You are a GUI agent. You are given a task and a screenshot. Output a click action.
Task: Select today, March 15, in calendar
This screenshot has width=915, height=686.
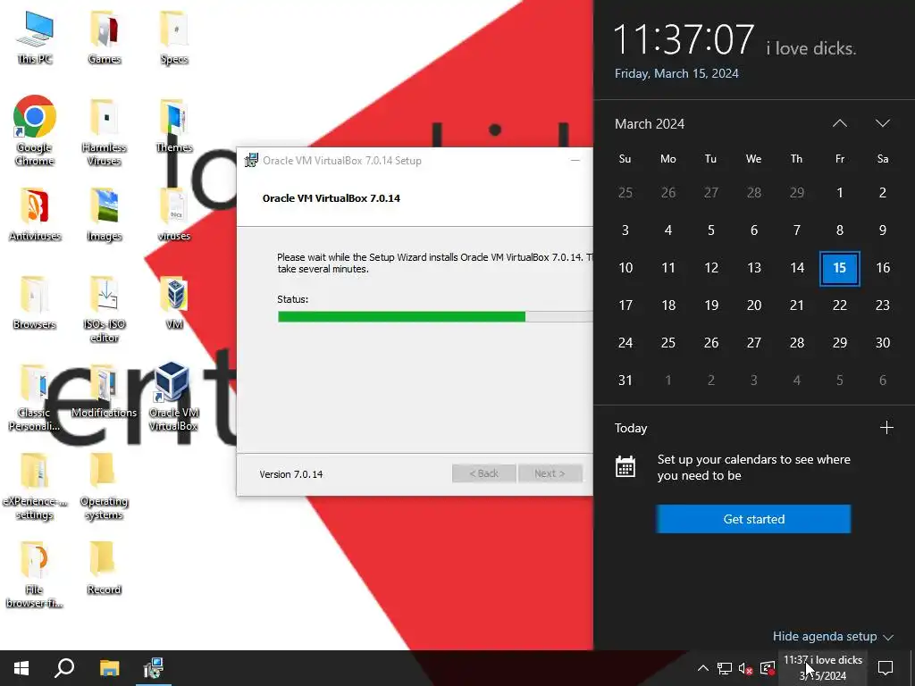tap(840, 268)
